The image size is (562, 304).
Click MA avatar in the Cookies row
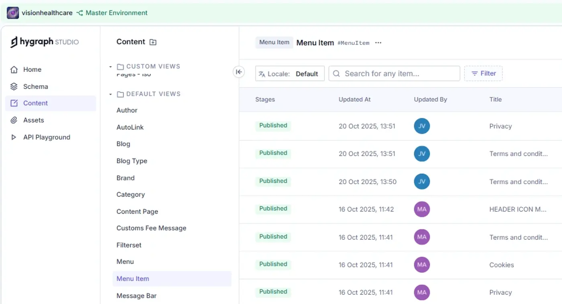tap(422, 265)
